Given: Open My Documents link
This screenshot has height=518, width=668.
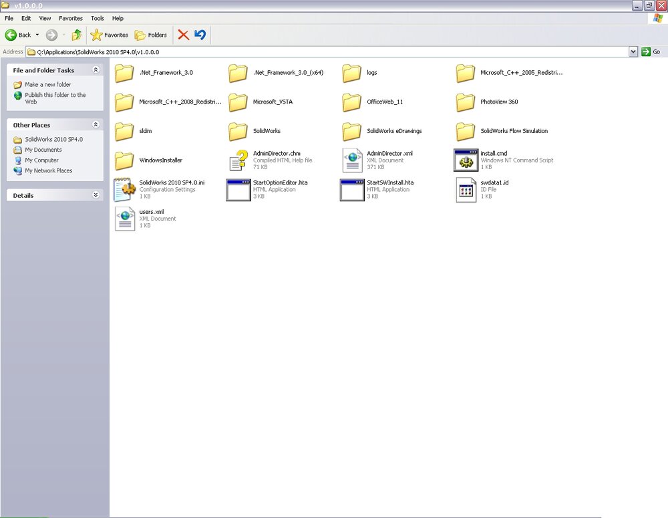Looking at the screenshot, I should click(43, 150).
